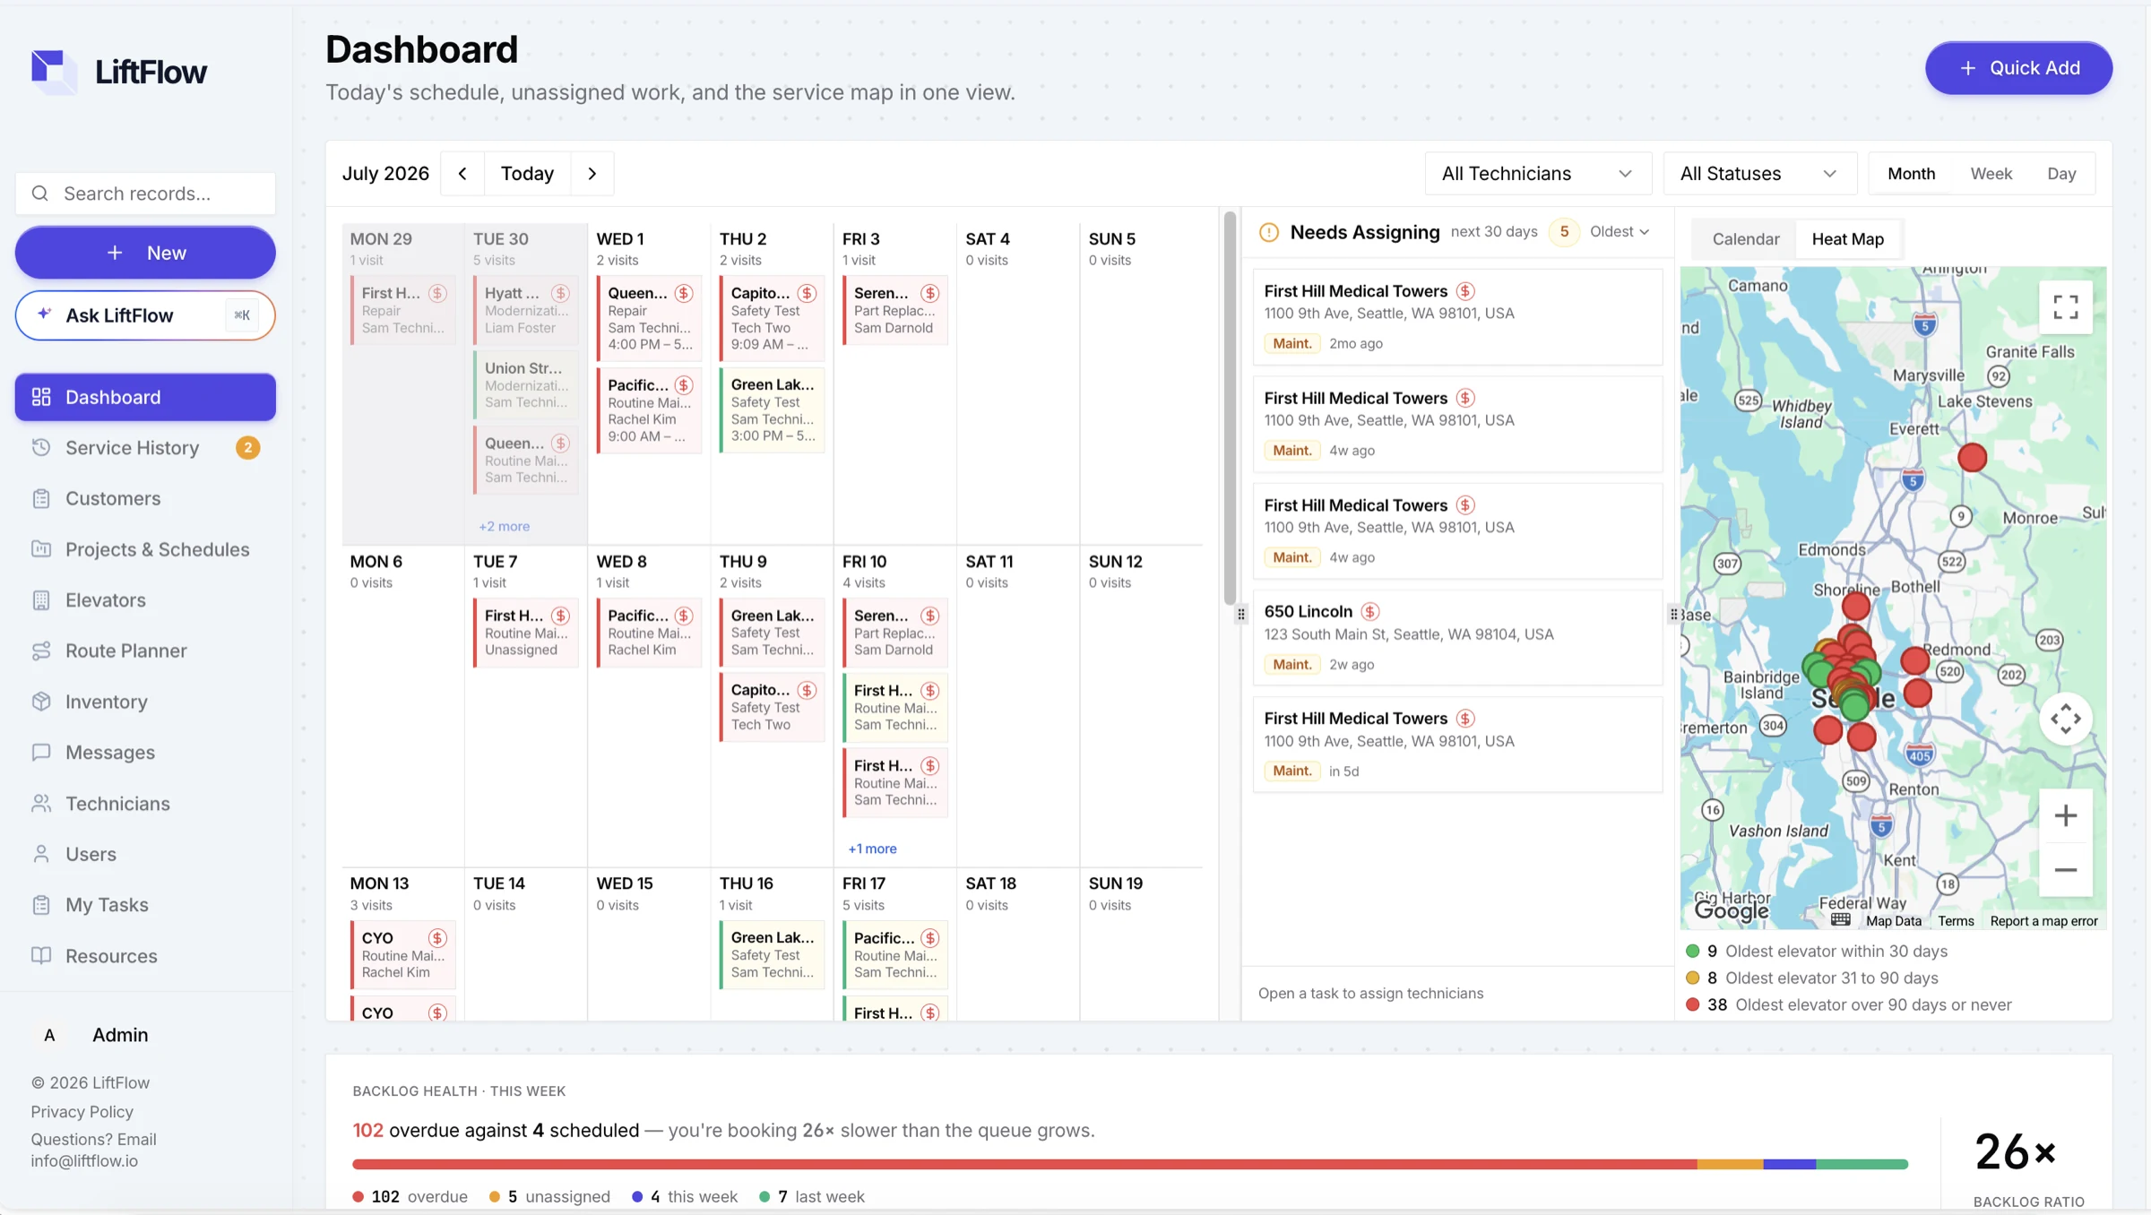Click the LiftFlow logo icon
This screenshot has height=1215, width=2151.
pos(54,72)
